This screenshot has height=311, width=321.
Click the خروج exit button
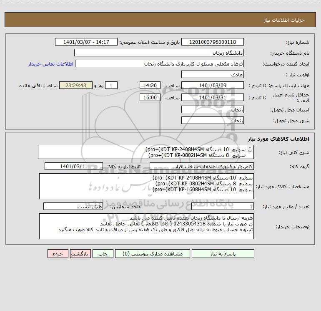tap(58, 253)
